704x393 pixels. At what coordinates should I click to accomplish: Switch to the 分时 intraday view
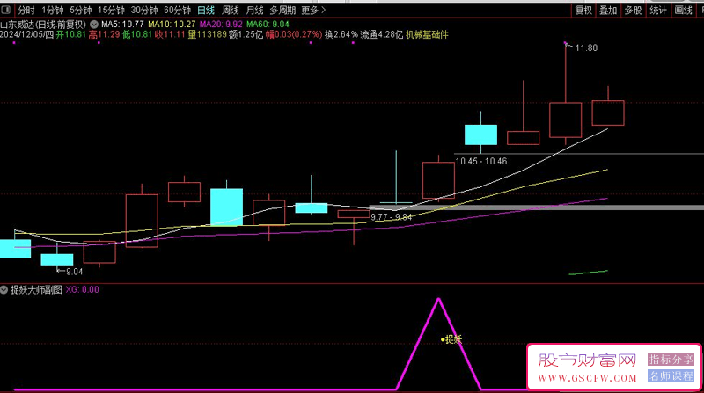click(x=26, y=10)
